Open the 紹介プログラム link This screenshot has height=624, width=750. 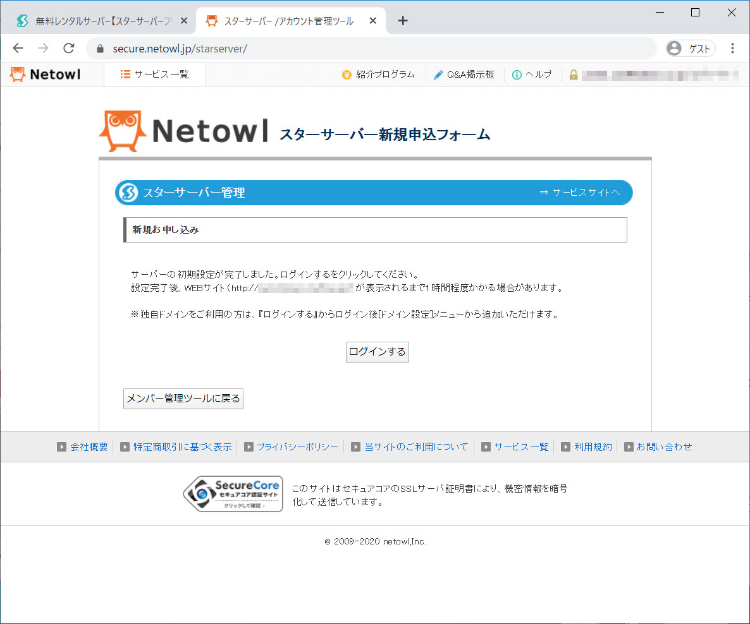378,75
